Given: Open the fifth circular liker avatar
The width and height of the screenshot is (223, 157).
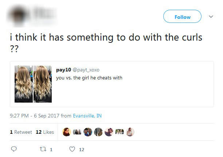Looking at the screenshot, I should [x=109, y=132].
